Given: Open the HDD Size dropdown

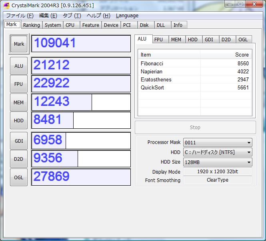Looking at the screenshot, I should pos(218,162).
